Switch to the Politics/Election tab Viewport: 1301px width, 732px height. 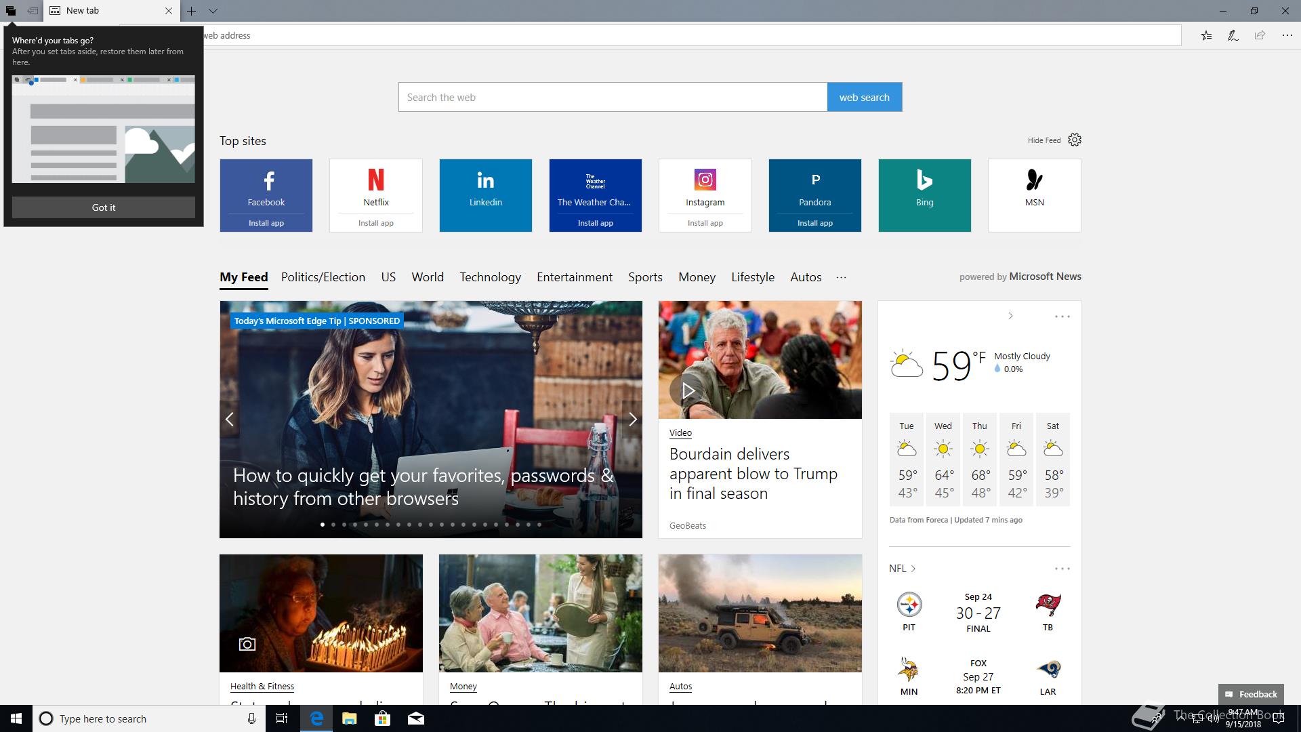[x=323, y=277]
